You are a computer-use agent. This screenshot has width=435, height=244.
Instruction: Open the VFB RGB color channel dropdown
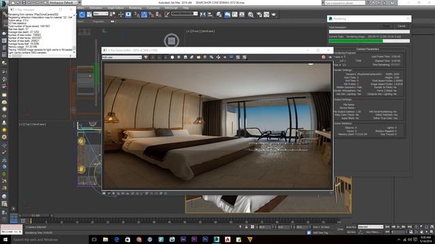click(x=122, y=57)
